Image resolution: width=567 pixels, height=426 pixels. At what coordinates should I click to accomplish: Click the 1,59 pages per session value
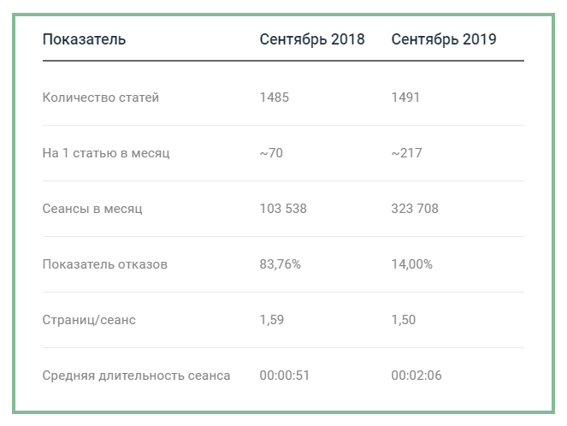[x=272, y=320]
